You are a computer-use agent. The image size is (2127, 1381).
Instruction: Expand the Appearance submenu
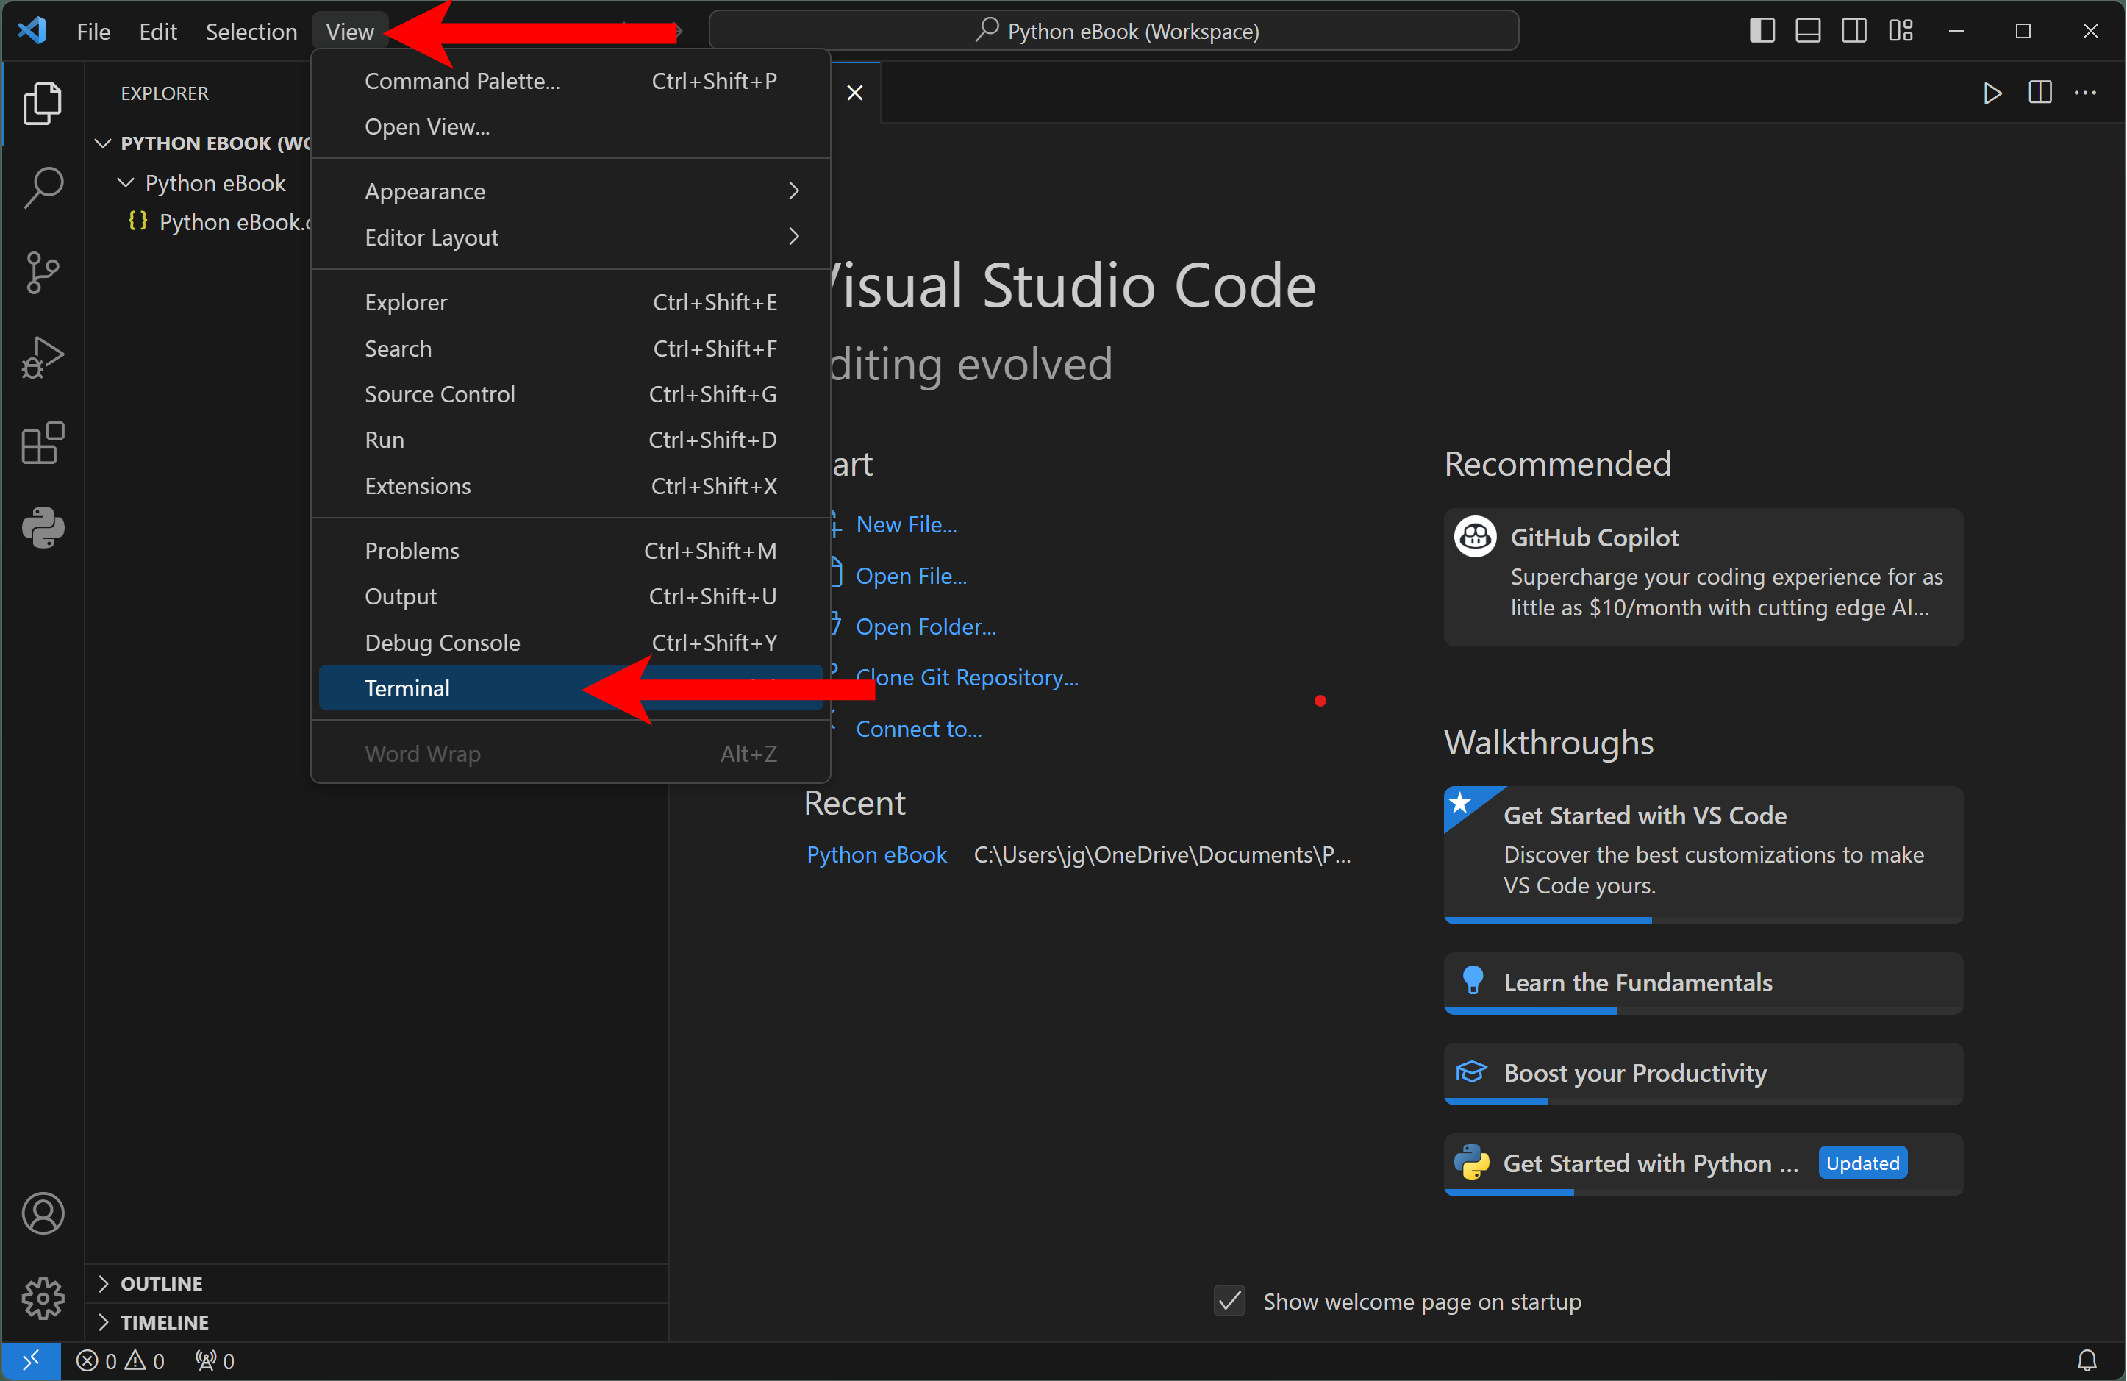[x=571, y=191]
